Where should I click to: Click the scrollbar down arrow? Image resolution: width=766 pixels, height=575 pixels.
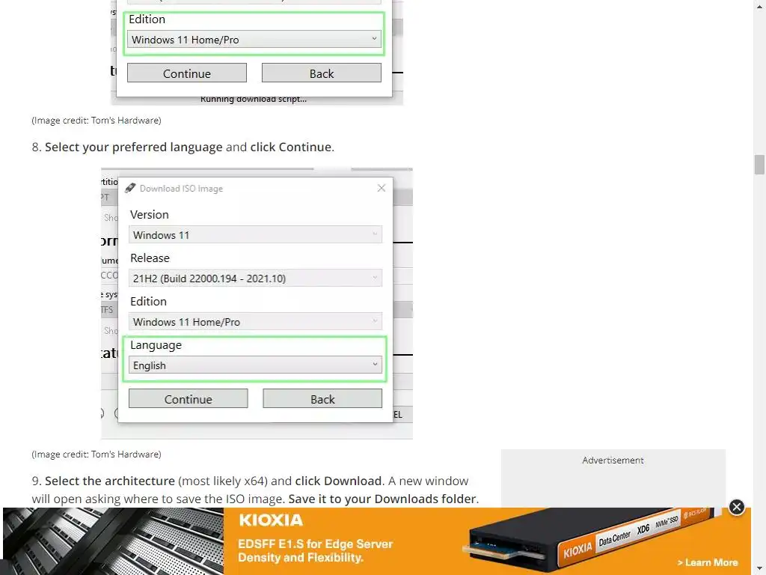[x=759, y=570]
